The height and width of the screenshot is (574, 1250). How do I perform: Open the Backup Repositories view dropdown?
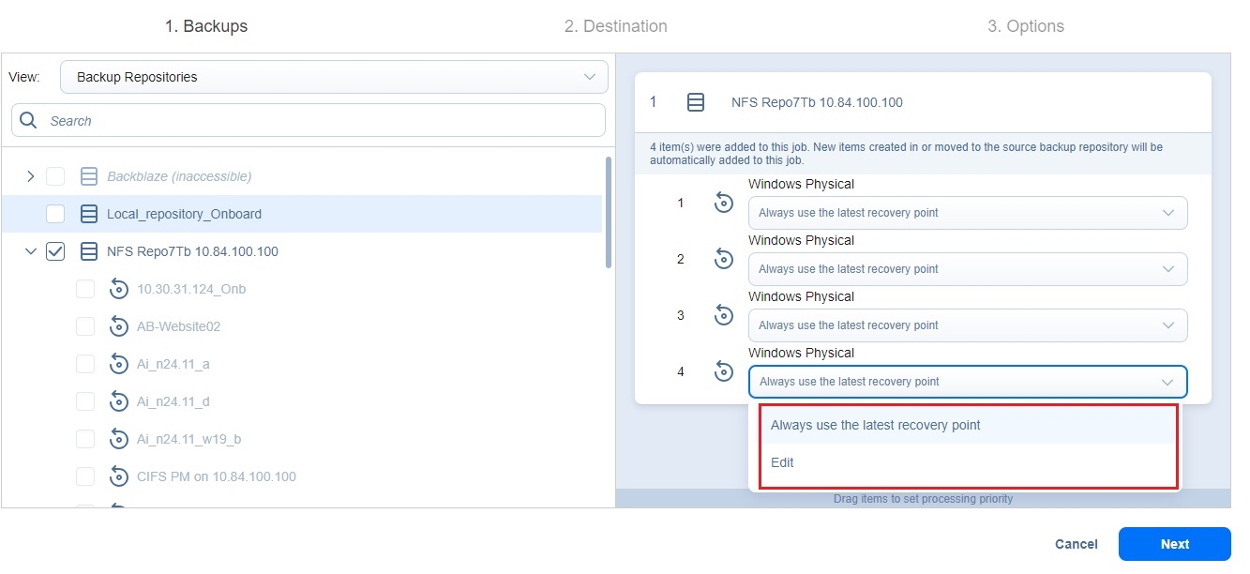334,77
